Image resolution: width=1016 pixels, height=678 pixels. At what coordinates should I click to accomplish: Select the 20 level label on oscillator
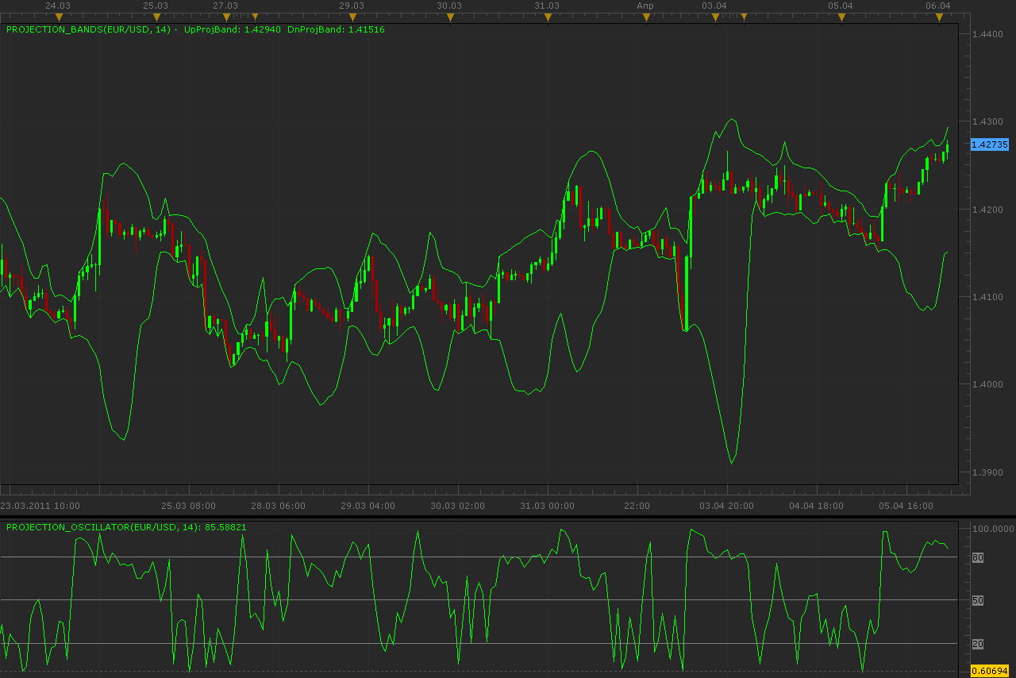(x=978, y=644)
